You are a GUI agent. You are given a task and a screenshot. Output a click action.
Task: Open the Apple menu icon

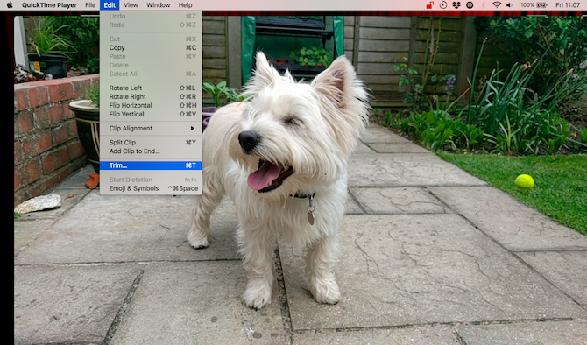pyautogui.click(x=10, y=5)
